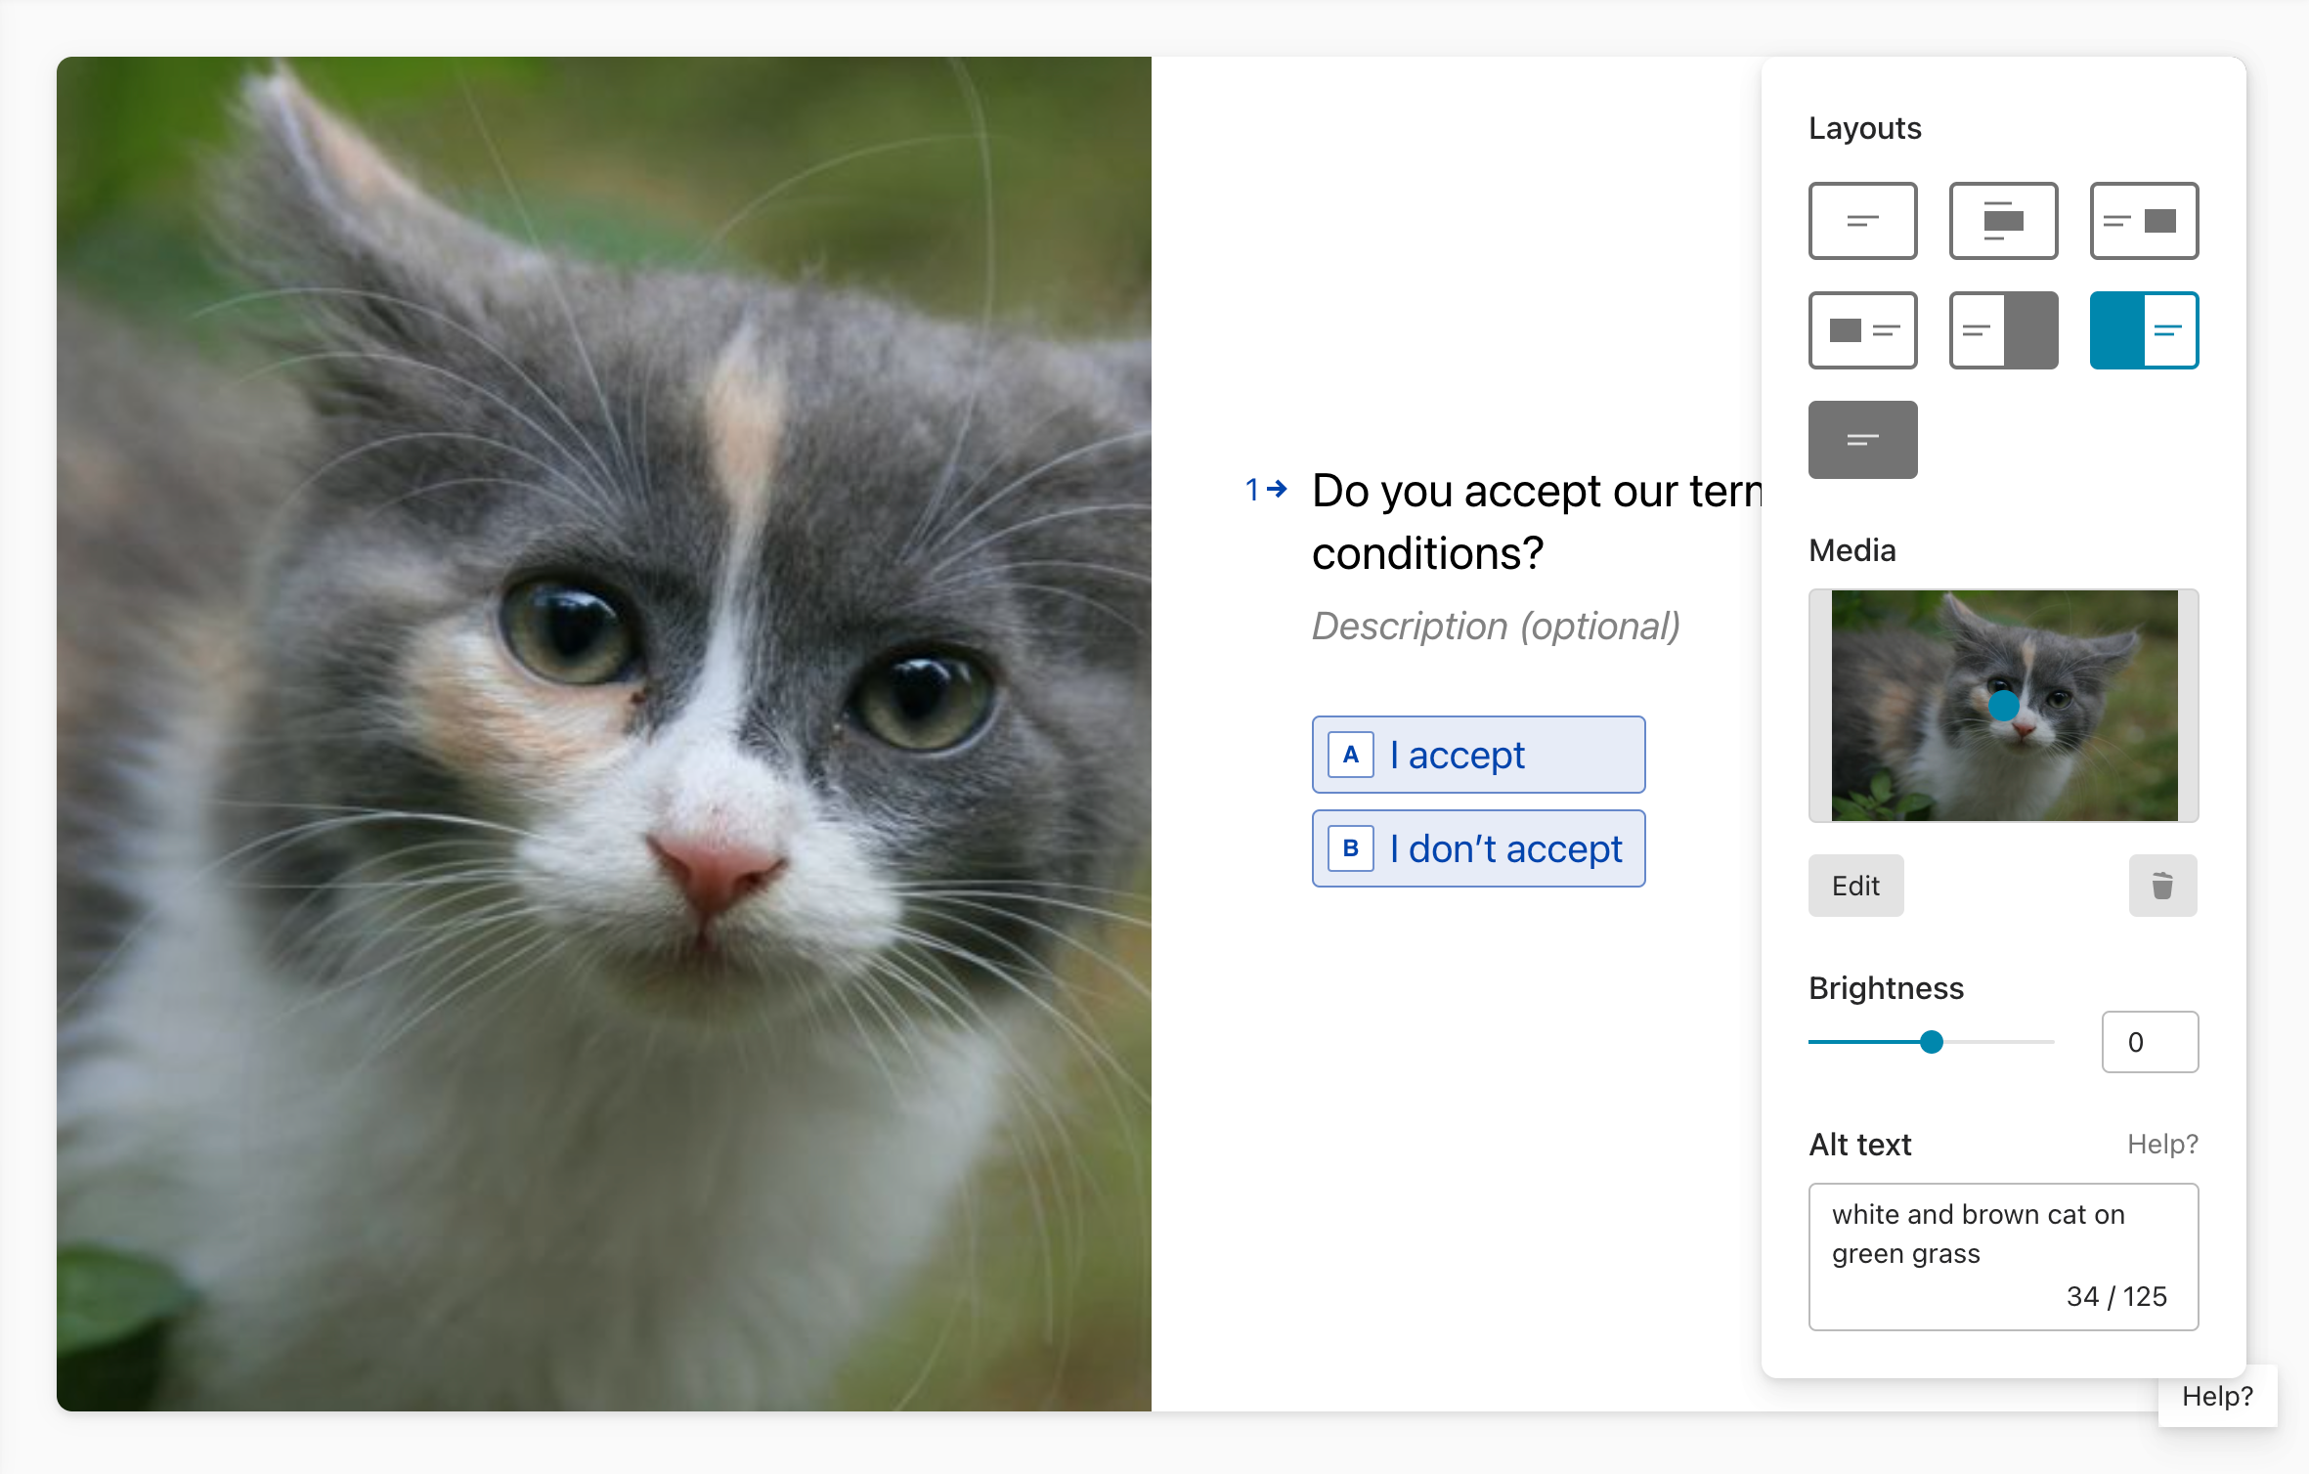Click the 'Media' section heading
2309x1474 pixels.
point(1852,550)
